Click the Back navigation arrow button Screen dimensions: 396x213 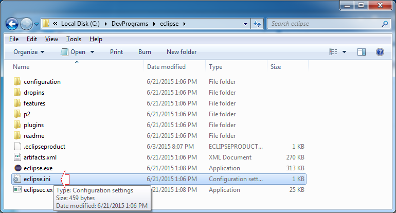coord(12,24)
